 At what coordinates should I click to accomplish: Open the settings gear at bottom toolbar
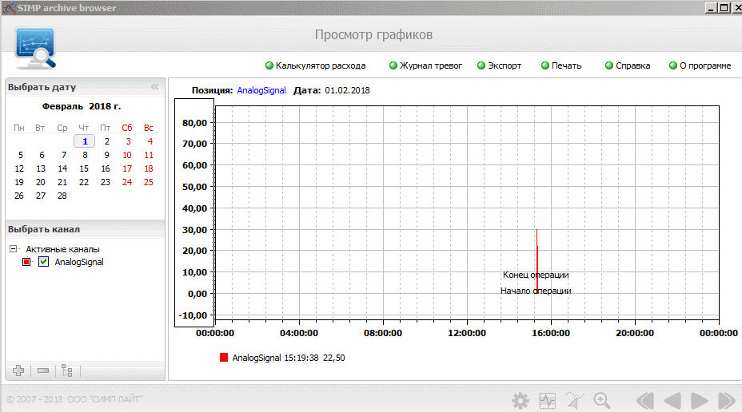(x=521, y=401)
